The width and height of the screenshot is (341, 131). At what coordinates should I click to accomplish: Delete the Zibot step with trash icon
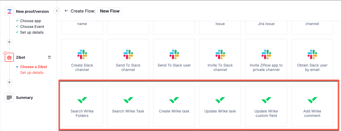pyautogui.click(x=49, y=57)
